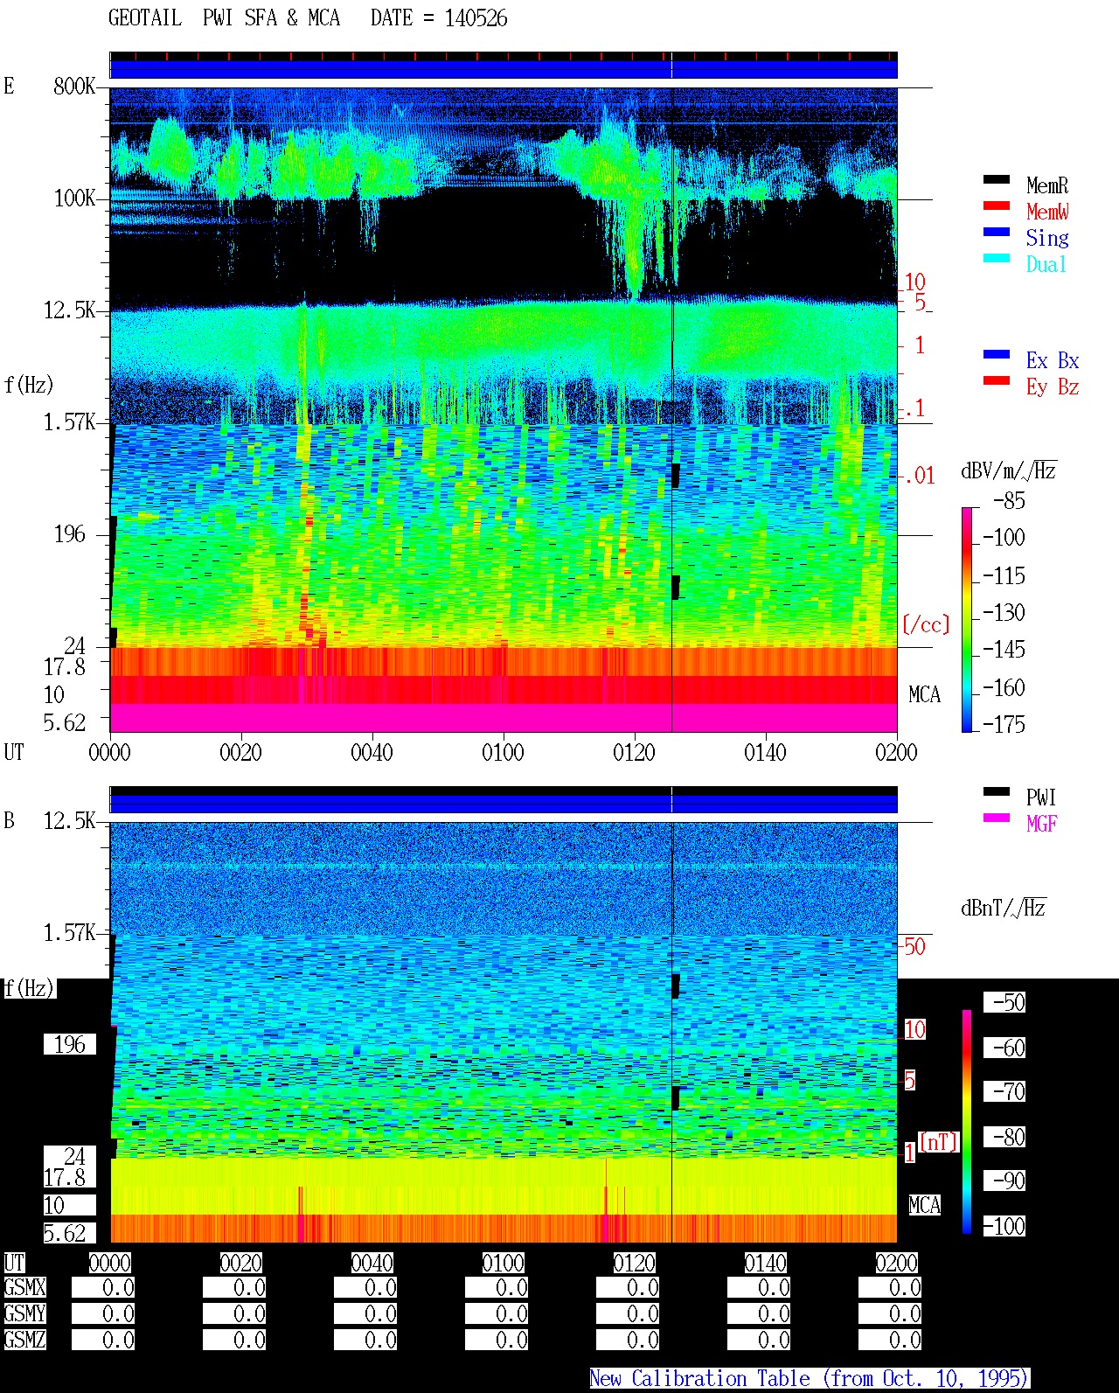Click the '0020' UT label under E spectrogram
The width and height of the screenshot is (1119, 1393).
click(240, 752)
